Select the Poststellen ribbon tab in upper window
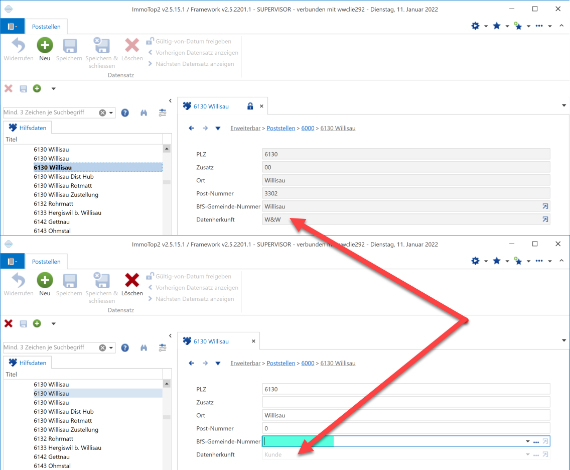The width and height of the screenshot is (570, 470). click(x=46, y=27)
